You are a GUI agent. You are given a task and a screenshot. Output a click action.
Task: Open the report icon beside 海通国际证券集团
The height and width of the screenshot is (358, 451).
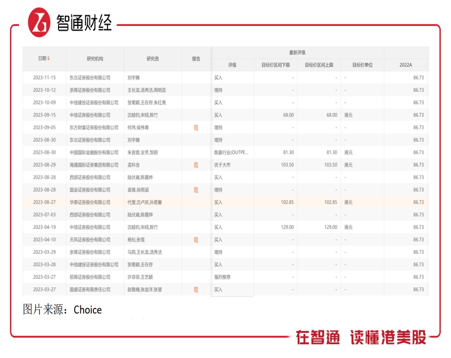coord(196,165)
